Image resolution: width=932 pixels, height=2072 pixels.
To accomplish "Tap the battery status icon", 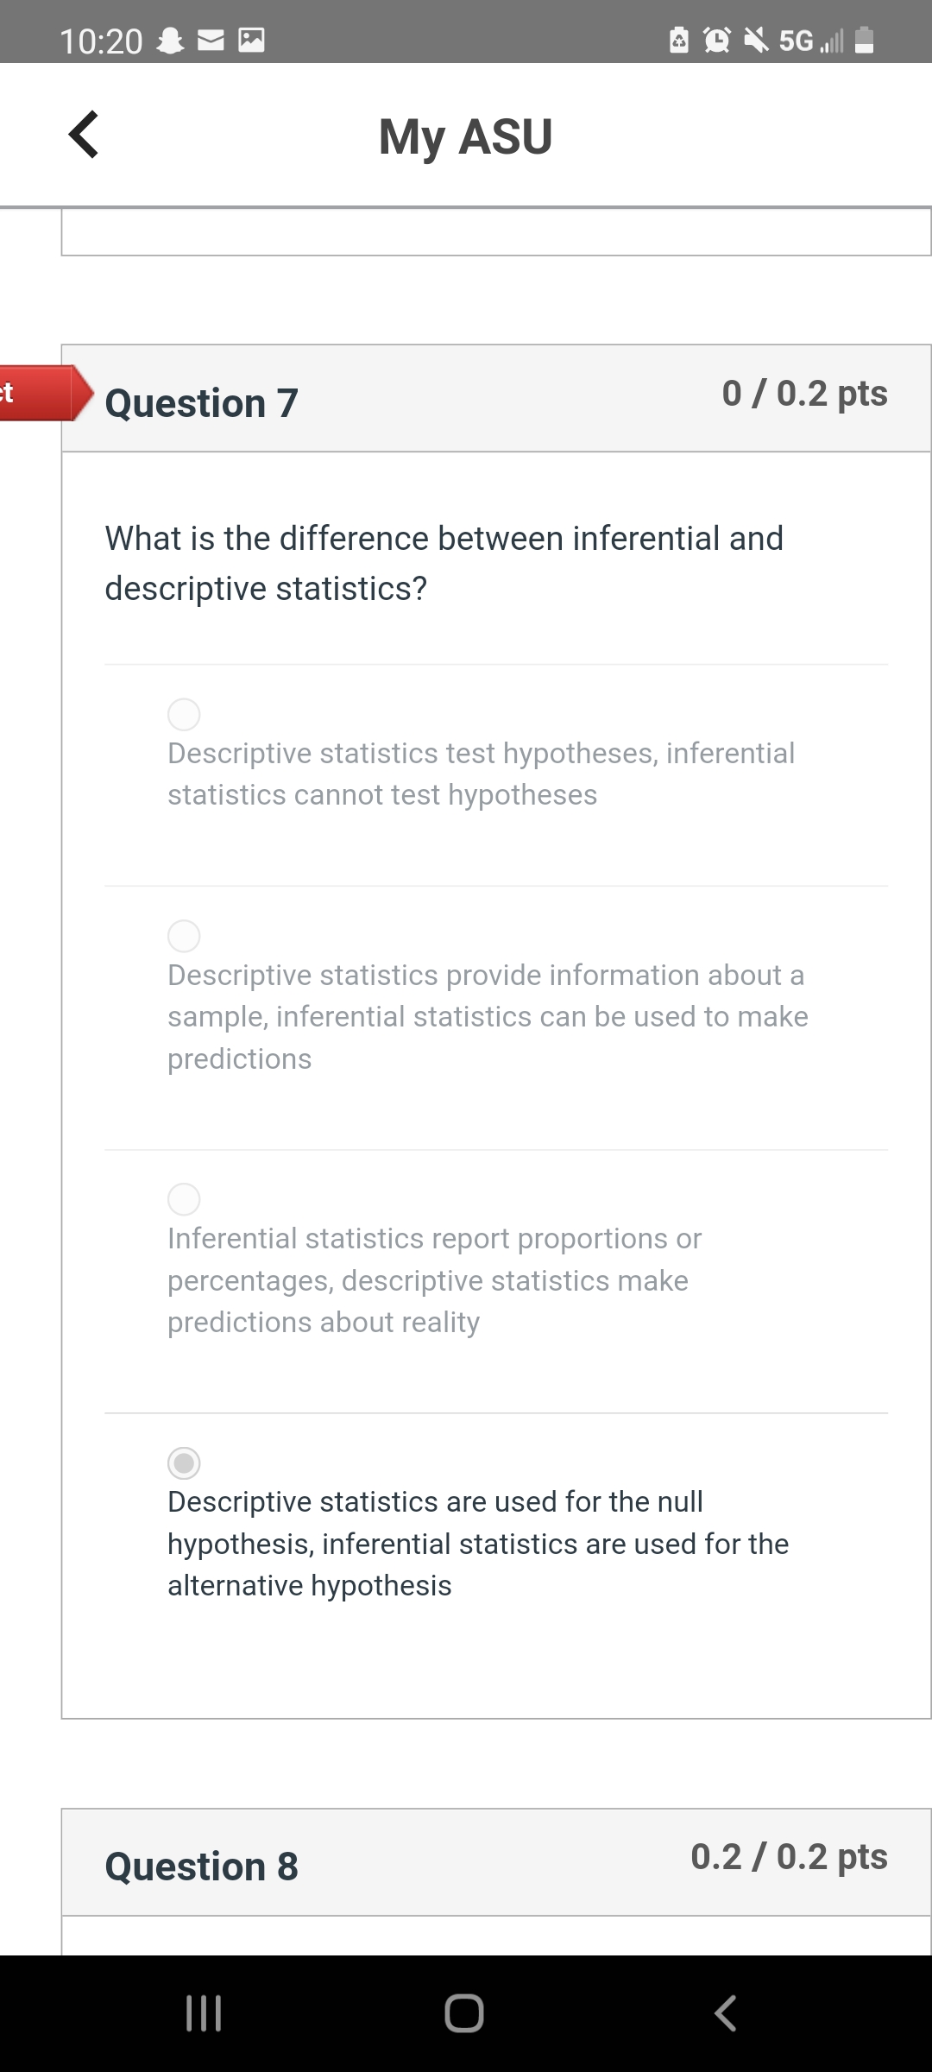I will tap(864, 40).
